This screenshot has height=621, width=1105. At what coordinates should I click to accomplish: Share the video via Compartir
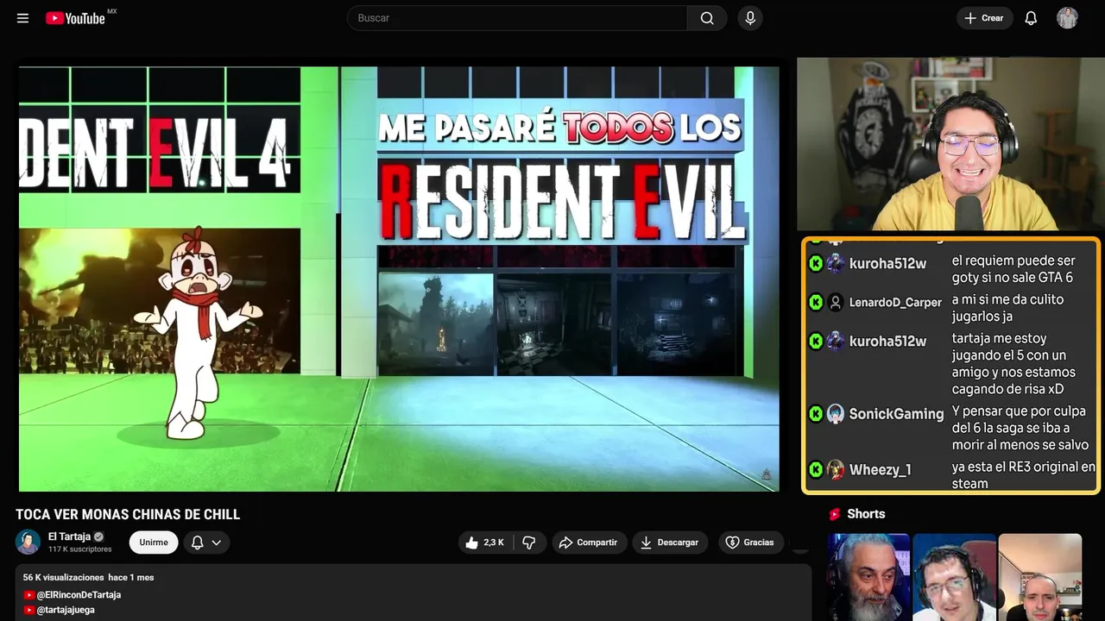tap(588, 543)
